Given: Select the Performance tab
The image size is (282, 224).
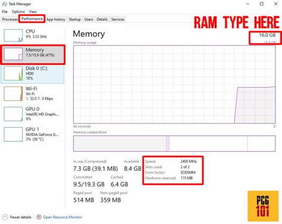Looking at the screenshot, I should click(x=32, y=19).
